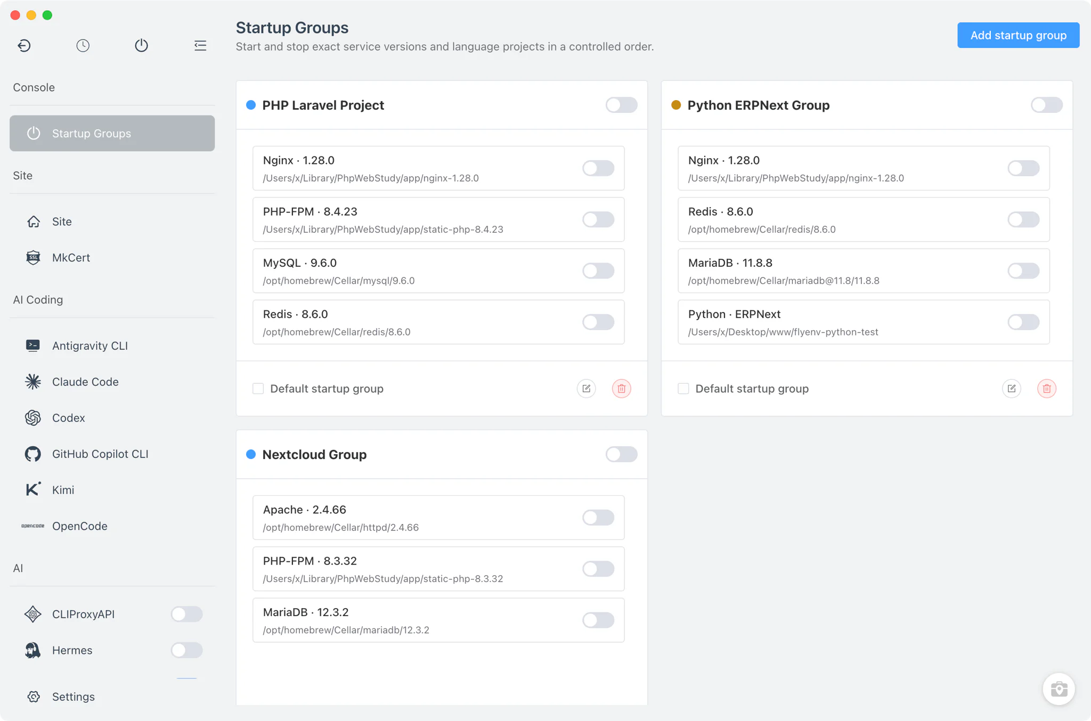The image size is (1091, 721).
Task: Toggle the PHP Laravel Project group switch
Action: tap(622, 105)
